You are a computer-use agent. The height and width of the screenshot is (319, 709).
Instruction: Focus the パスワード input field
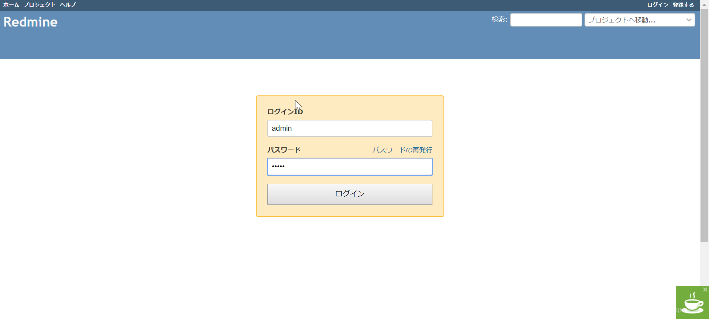(x=350, y=166)
